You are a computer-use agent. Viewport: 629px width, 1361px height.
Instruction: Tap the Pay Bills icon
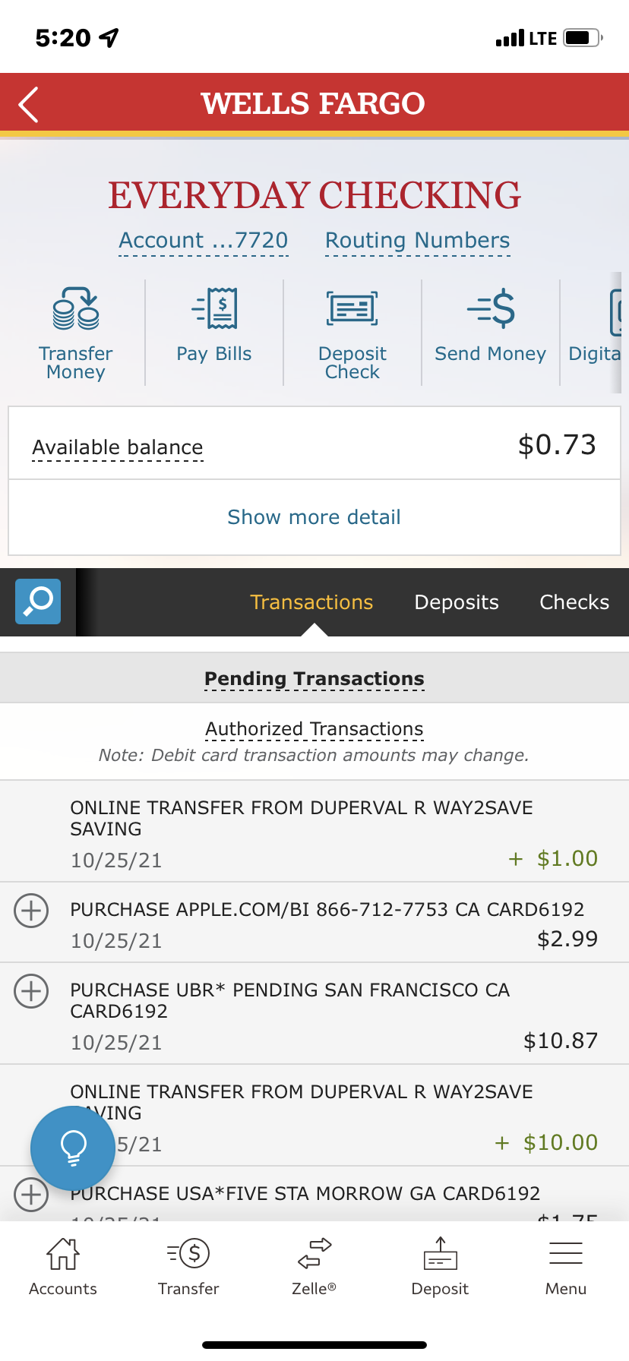(x=214, y=308)
